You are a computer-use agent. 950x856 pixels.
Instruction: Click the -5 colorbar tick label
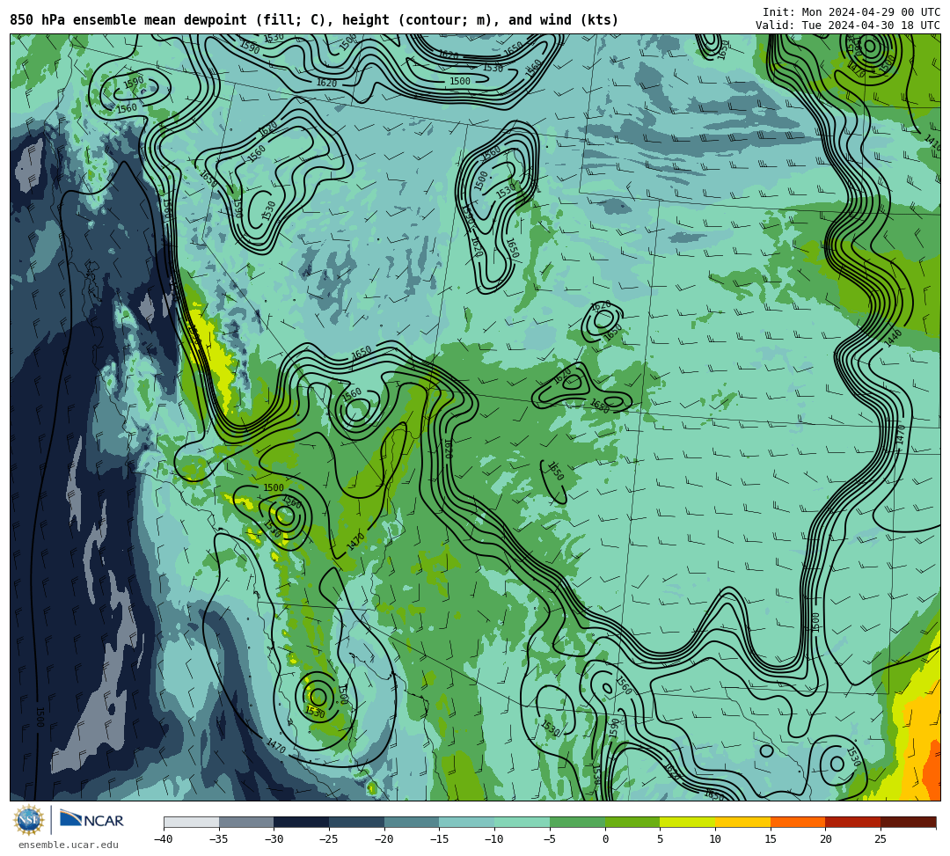(x=550, y=839)
